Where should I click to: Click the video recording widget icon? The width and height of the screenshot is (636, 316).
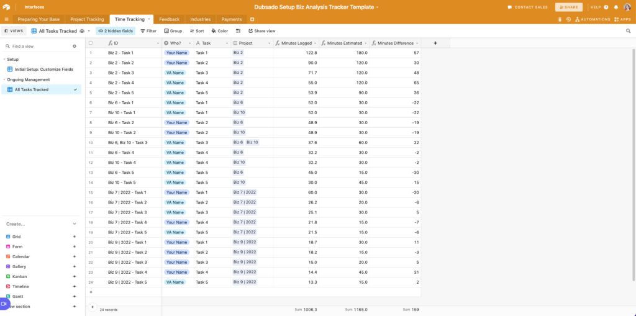(4, 304)
